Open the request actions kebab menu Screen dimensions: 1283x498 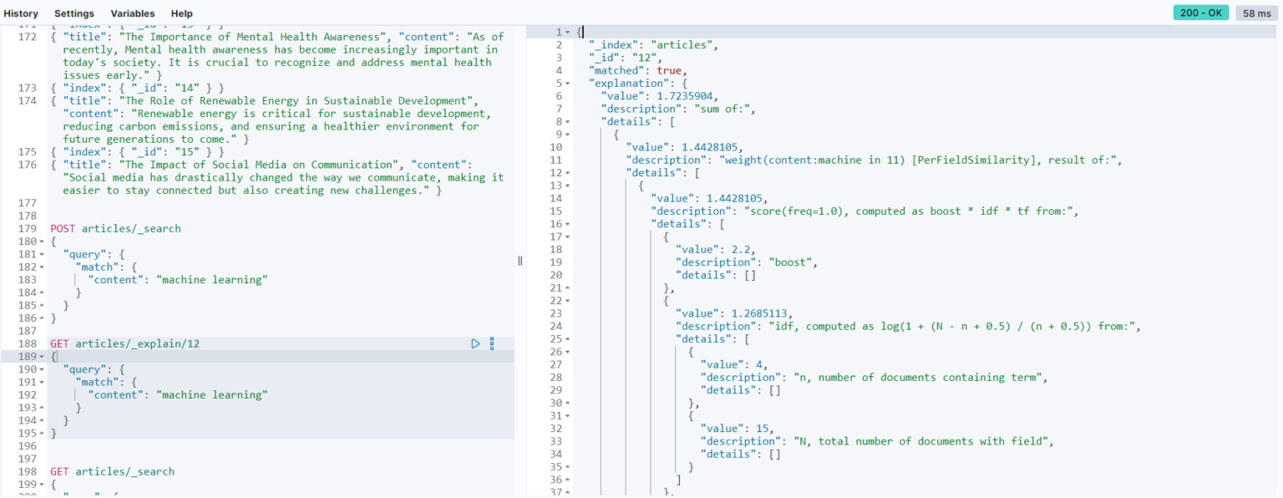[x=492, y=343]
